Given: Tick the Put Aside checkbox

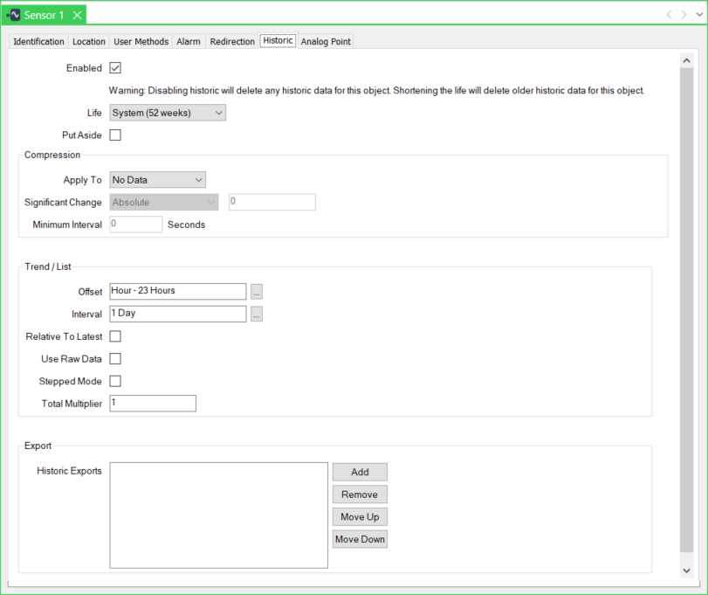Looking at the screenshot, I should 115,135.
